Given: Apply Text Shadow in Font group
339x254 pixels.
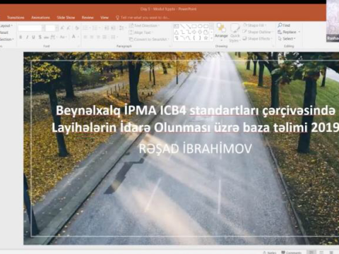Looking at the screenshot, I should (40, 37).
